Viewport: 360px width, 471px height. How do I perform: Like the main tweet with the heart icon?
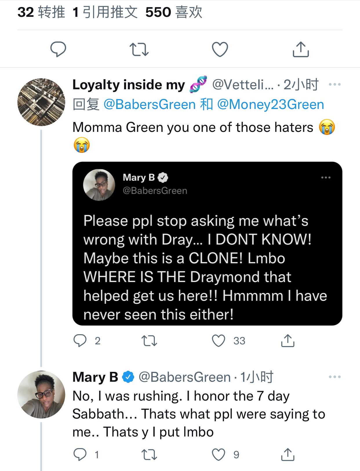[x=220, y=49]
